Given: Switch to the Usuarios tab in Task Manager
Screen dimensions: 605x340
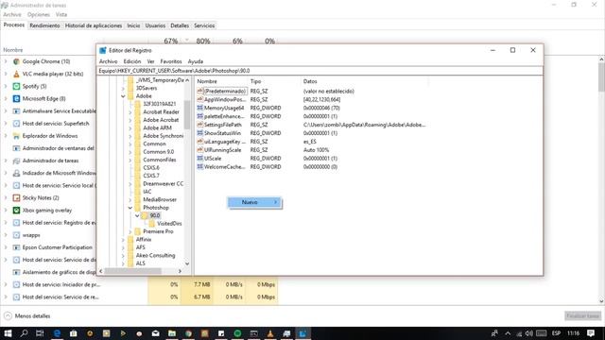Looking at the screenshot, I should point(155,25).
